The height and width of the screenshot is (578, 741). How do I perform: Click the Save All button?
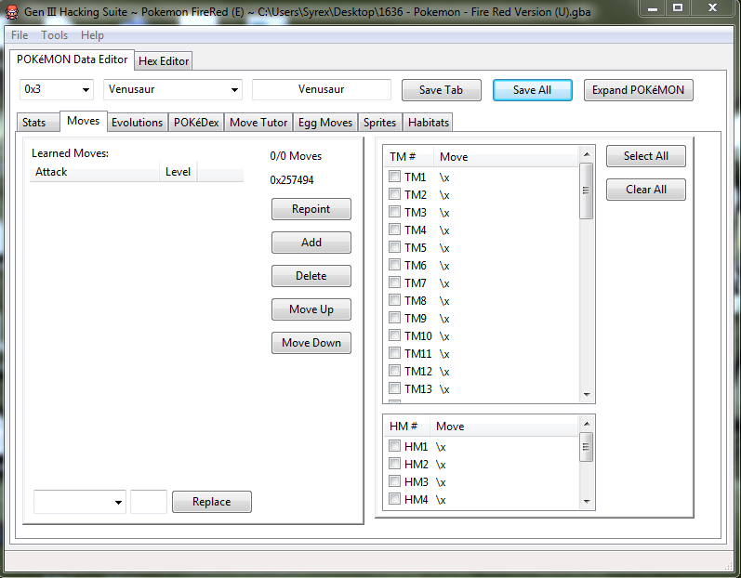[533, 90]
